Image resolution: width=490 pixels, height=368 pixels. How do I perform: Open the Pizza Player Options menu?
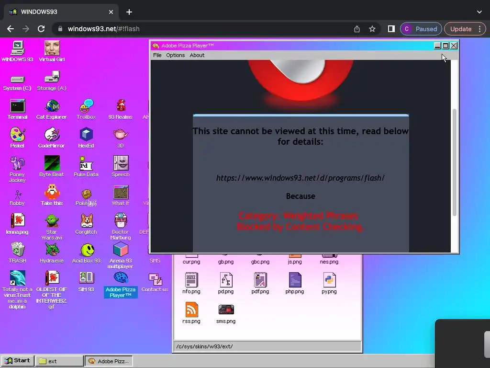175,55
